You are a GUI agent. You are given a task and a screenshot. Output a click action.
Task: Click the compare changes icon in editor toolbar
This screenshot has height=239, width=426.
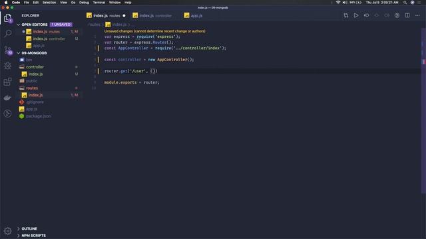coord(346,16)
